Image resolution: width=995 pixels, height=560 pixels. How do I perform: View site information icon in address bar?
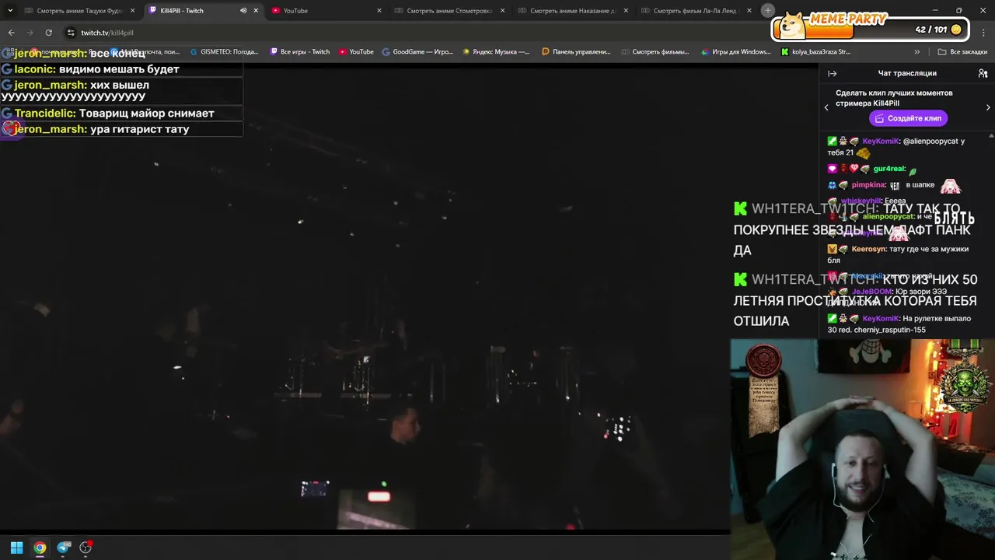pos(71,33)
